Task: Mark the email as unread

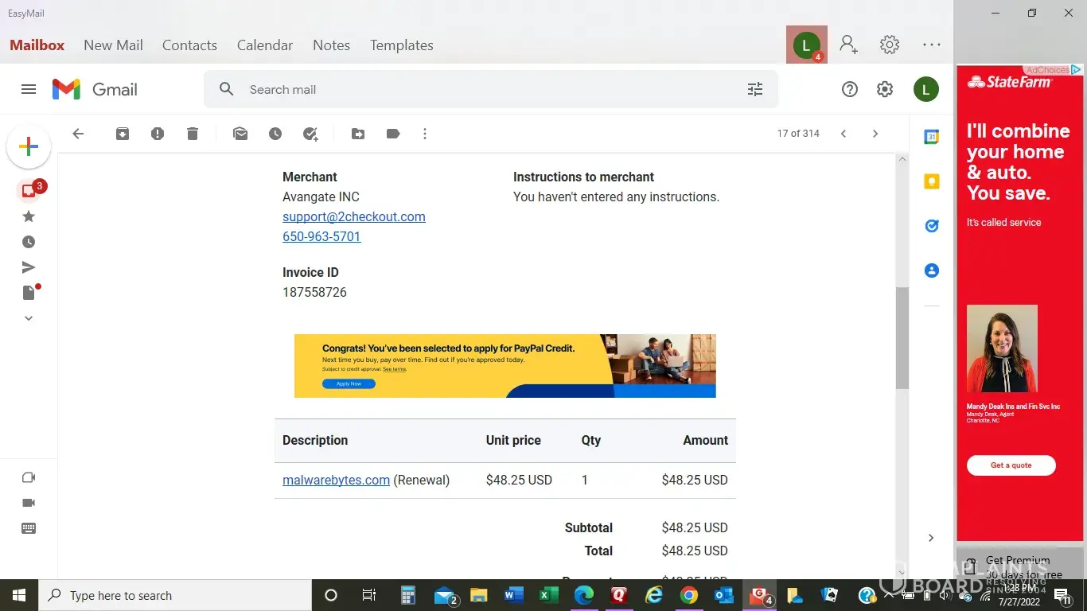Action: point(240,134)
